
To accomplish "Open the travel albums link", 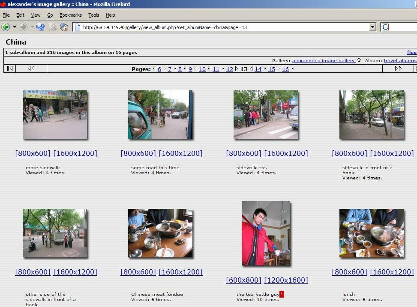I will (399, 60).
